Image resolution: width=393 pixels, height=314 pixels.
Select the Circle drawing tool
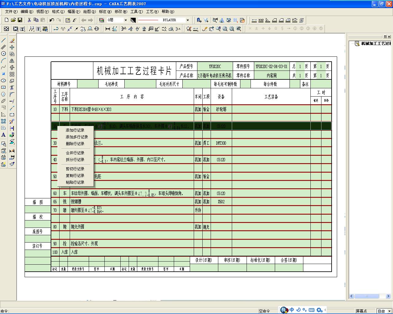pyautogui.click(x=4, y=54)
